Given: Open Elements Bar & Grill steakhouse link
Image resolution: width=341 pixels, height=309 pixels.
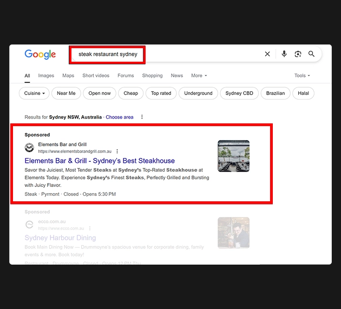Looking at the screenshot, I should 100,161.
